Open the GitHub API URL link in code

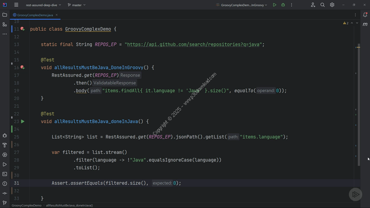[193, 44]
